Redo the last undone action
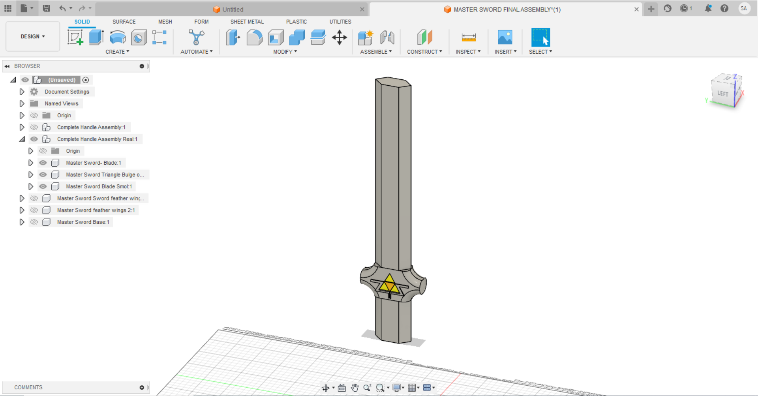The height and width of the screenshot is (396, 758). coord(82,8)
